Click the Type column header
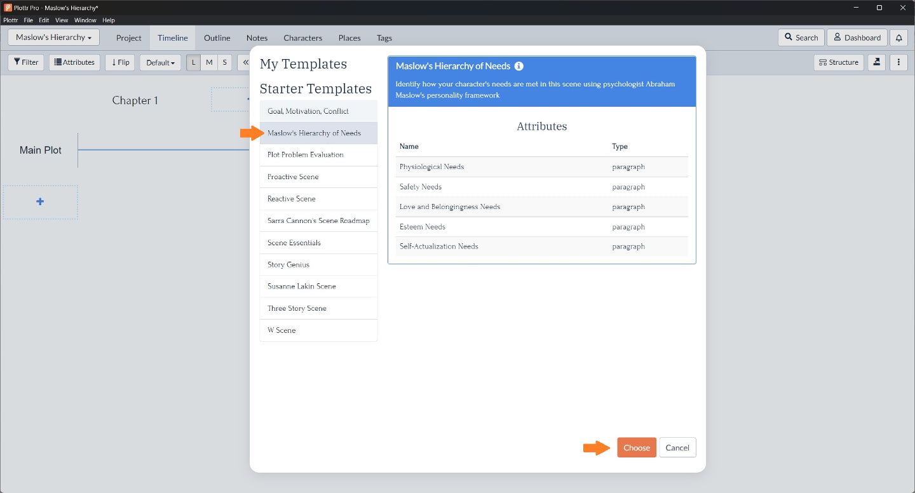This screenshot has width=915, height=493. tap(620, 146)
